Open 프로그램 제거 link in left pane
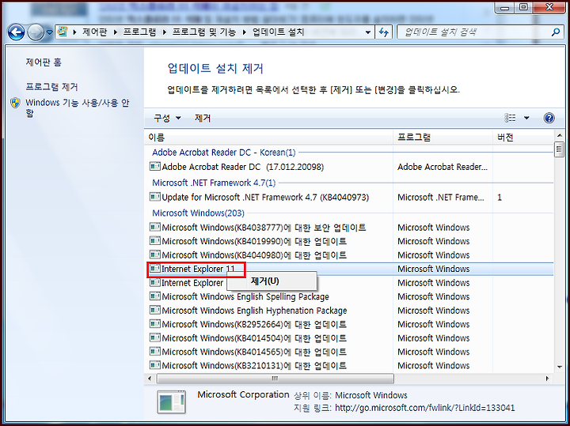Screen dimensions: 570x426 pos(51,87)
